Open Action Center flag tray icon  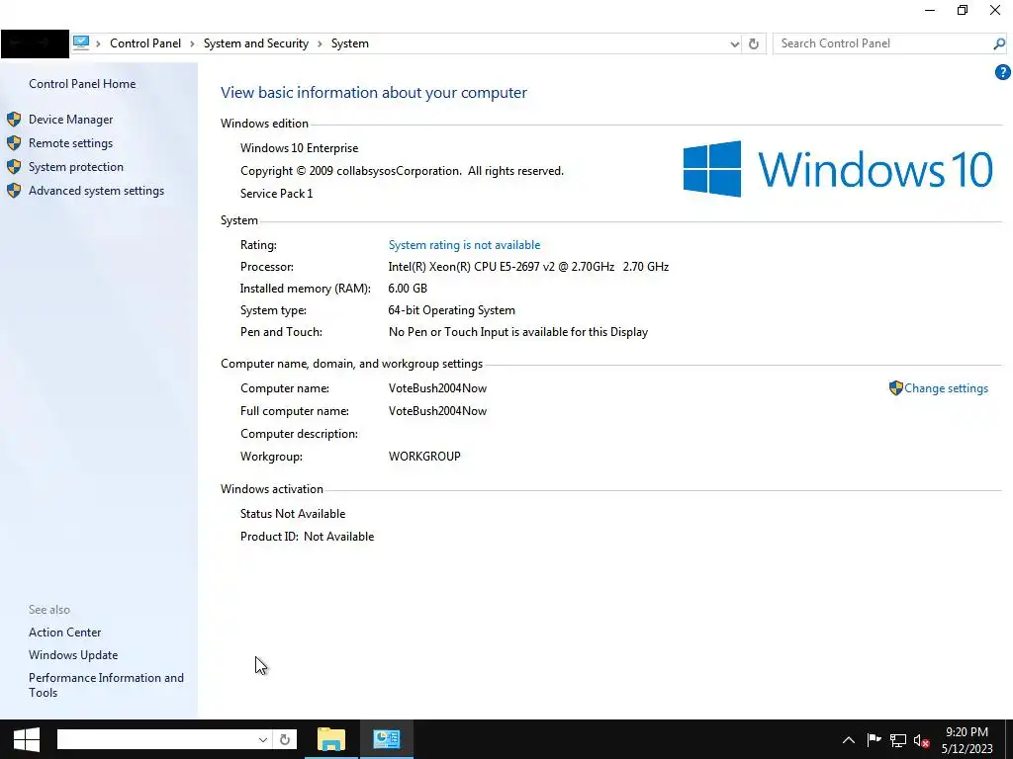(874, 739)
